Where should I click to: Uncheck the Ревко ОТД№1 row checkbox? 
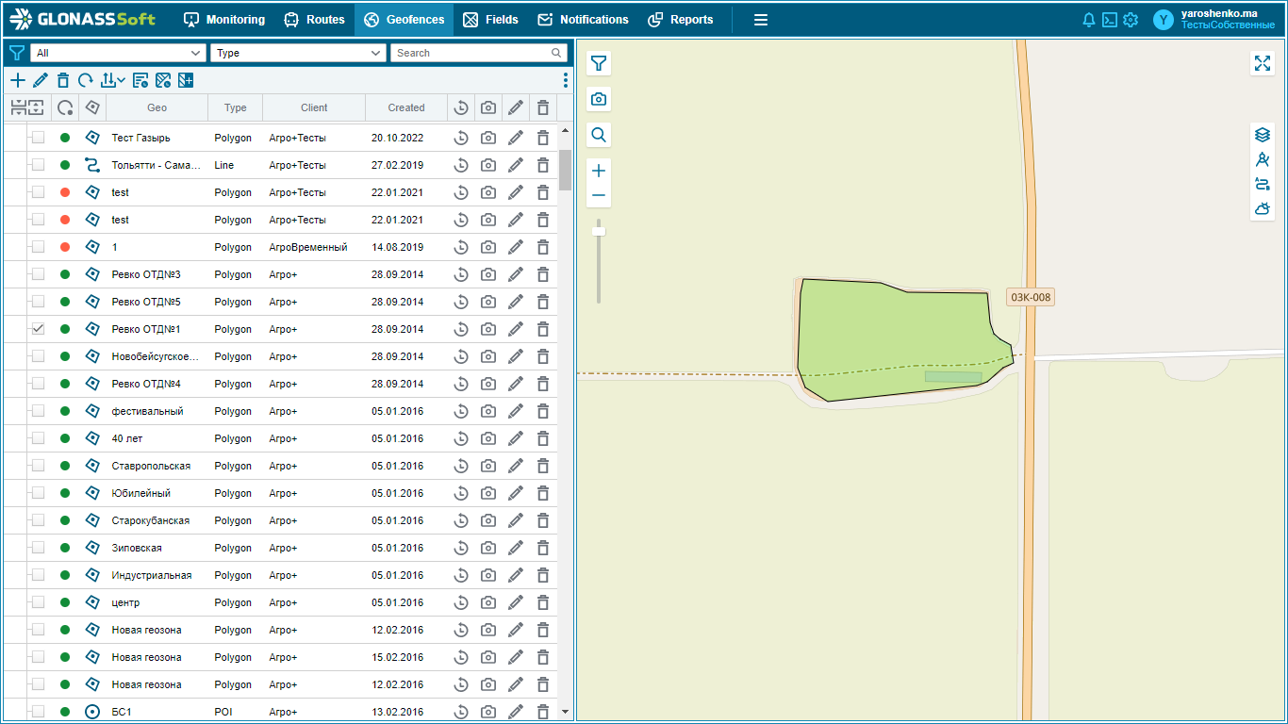click(x=38, y=329)
